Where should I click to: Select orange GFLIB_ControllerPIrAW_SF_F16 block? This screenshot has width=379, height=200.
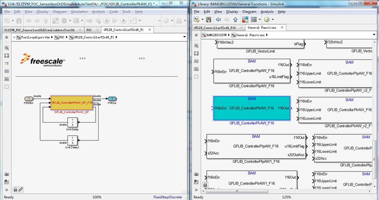pos(72,102)
